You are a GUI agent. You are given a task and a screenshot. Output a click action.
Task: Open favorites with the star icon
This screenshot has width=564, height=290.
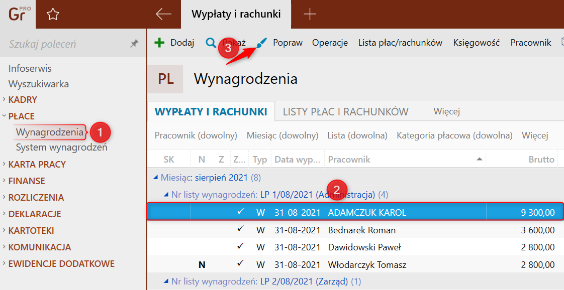point(53,15)
